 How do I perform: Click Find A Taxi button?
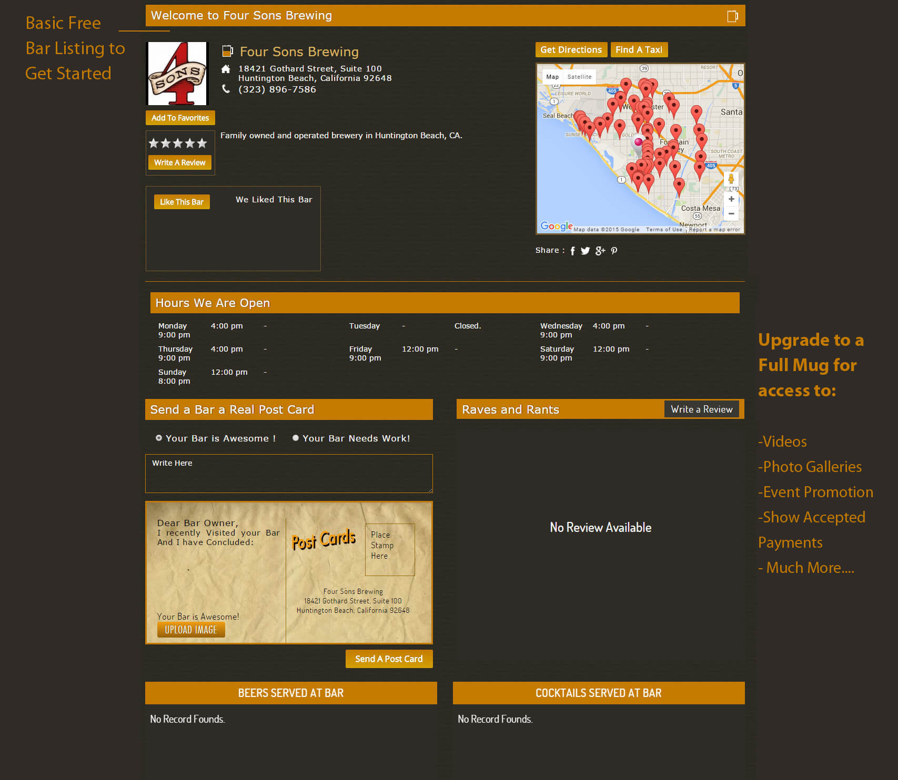[x=639, y=50]
